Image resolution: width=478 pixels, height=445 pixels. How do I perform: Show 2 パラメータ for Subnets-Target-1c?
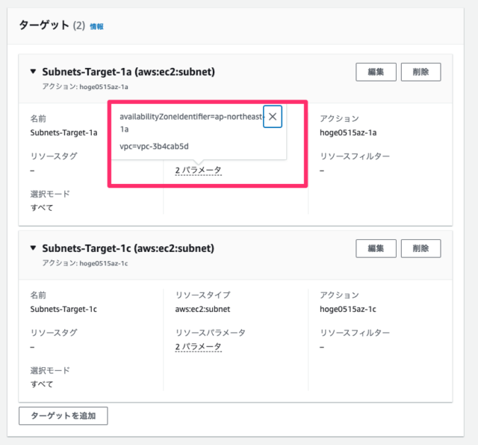[x=198, y=347]
